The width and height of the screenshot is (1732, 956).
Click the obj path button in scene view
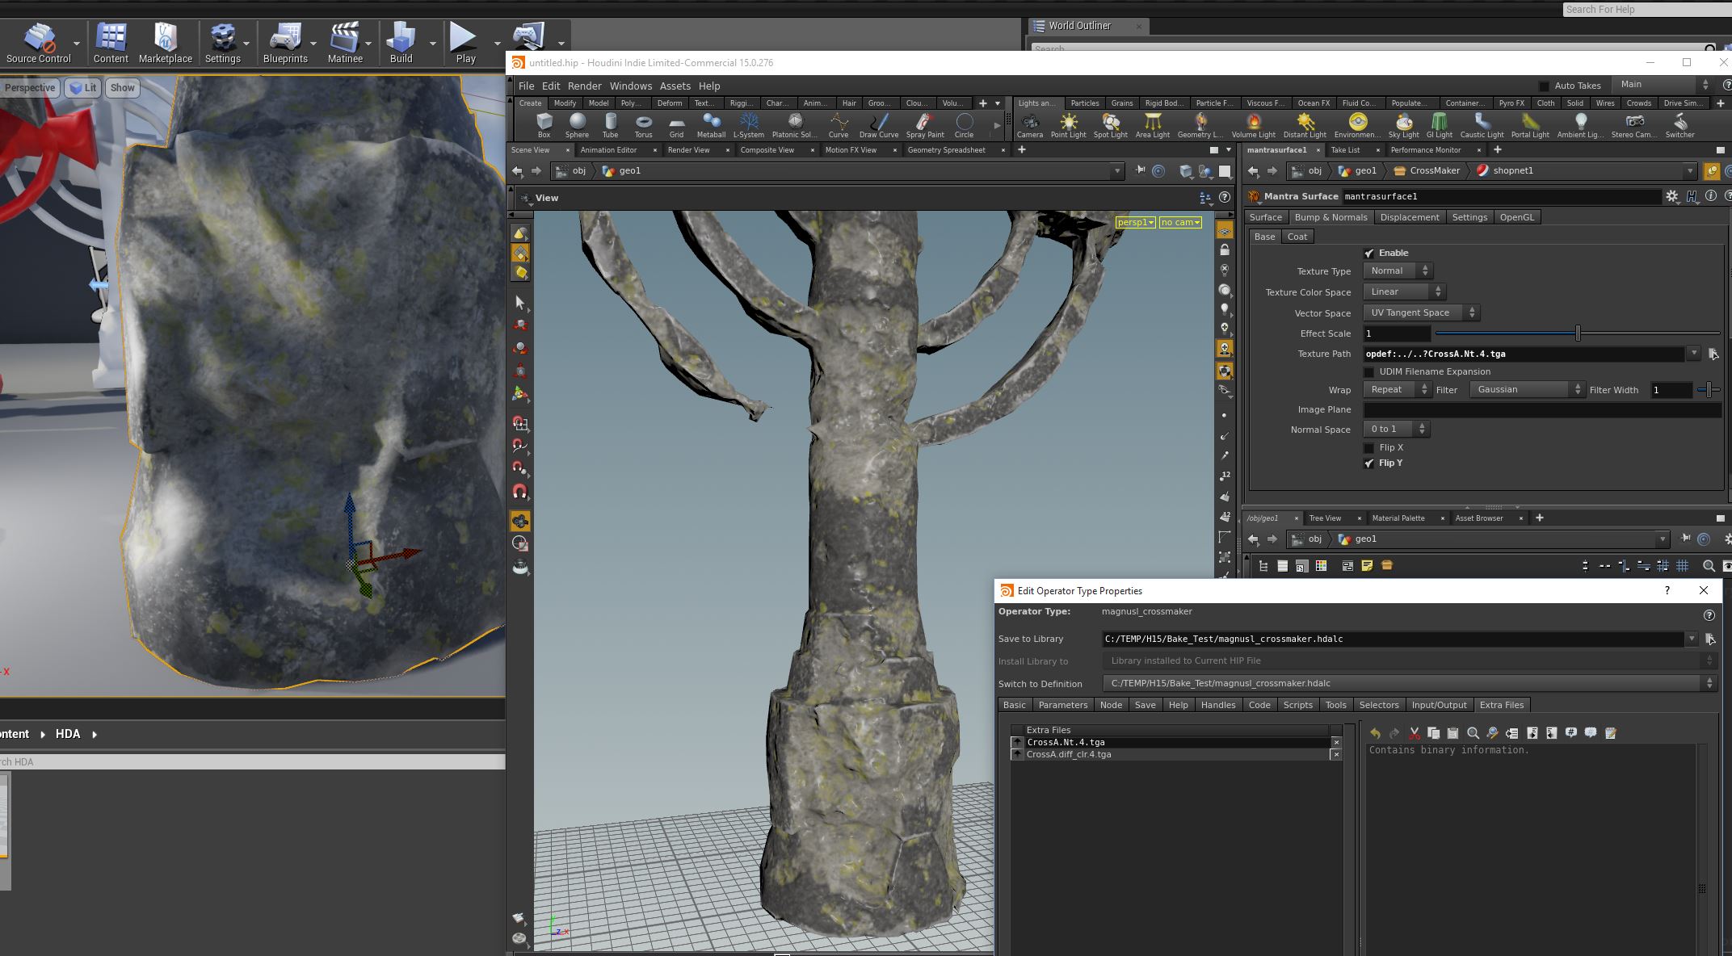[x=570, y=171]
